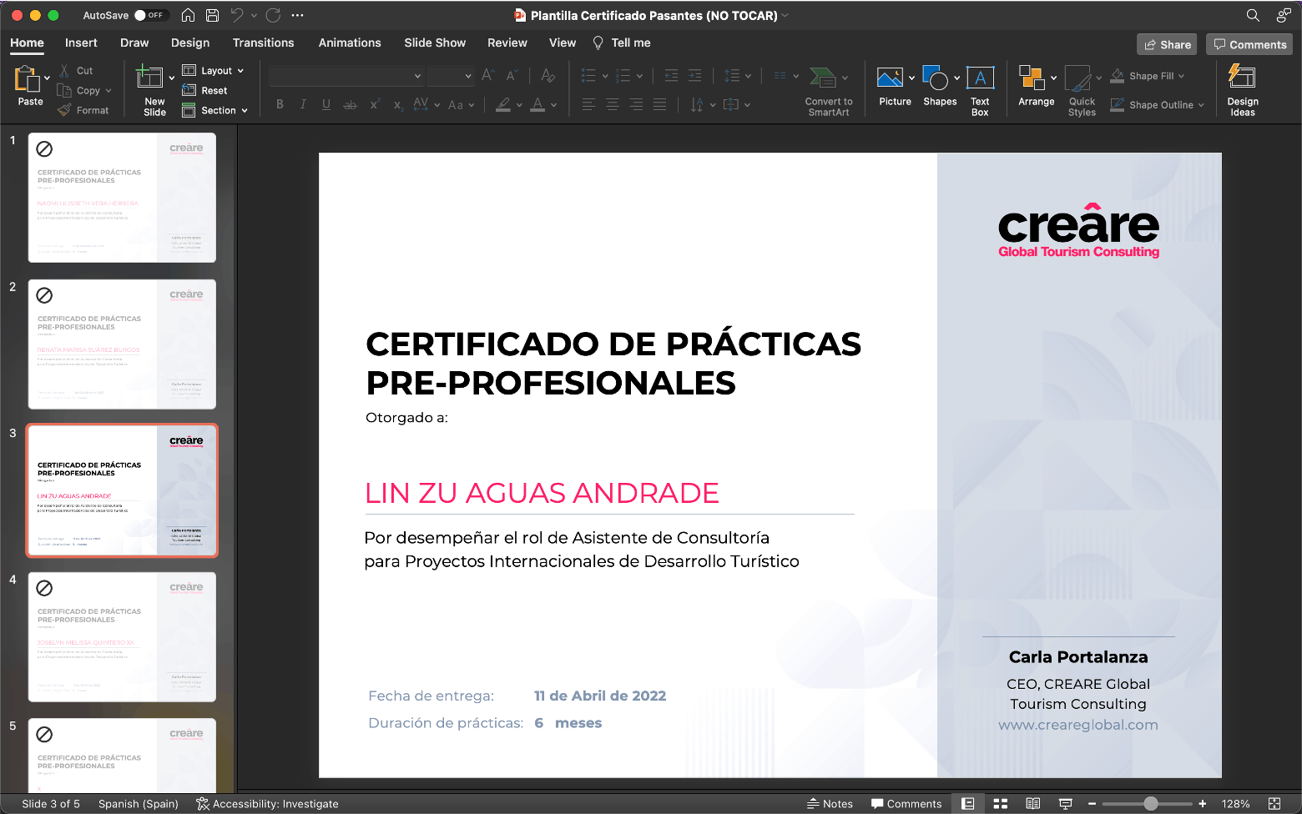The image size is (1302, 814).
Task: Toggle Notes in status bar
Action: 830,804
